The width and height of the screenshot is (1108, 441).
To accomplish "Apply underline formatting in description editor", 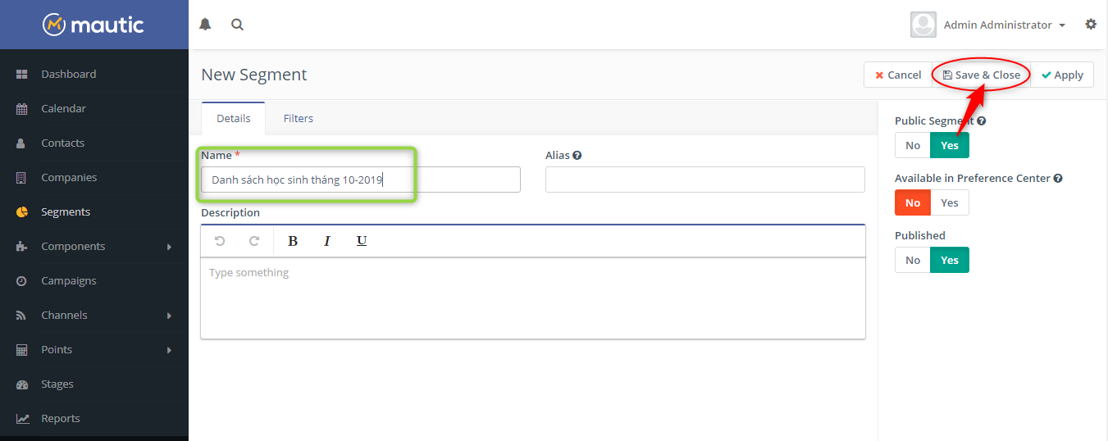I will point(362,241).
